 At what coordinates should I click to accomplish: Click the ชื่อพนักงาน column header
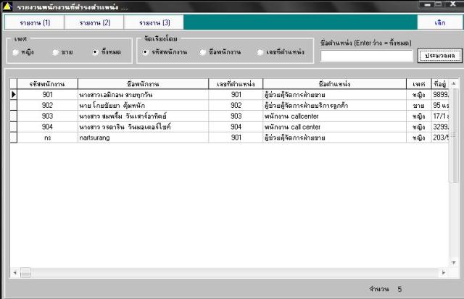pyautogui.click(x=142, y=83)
